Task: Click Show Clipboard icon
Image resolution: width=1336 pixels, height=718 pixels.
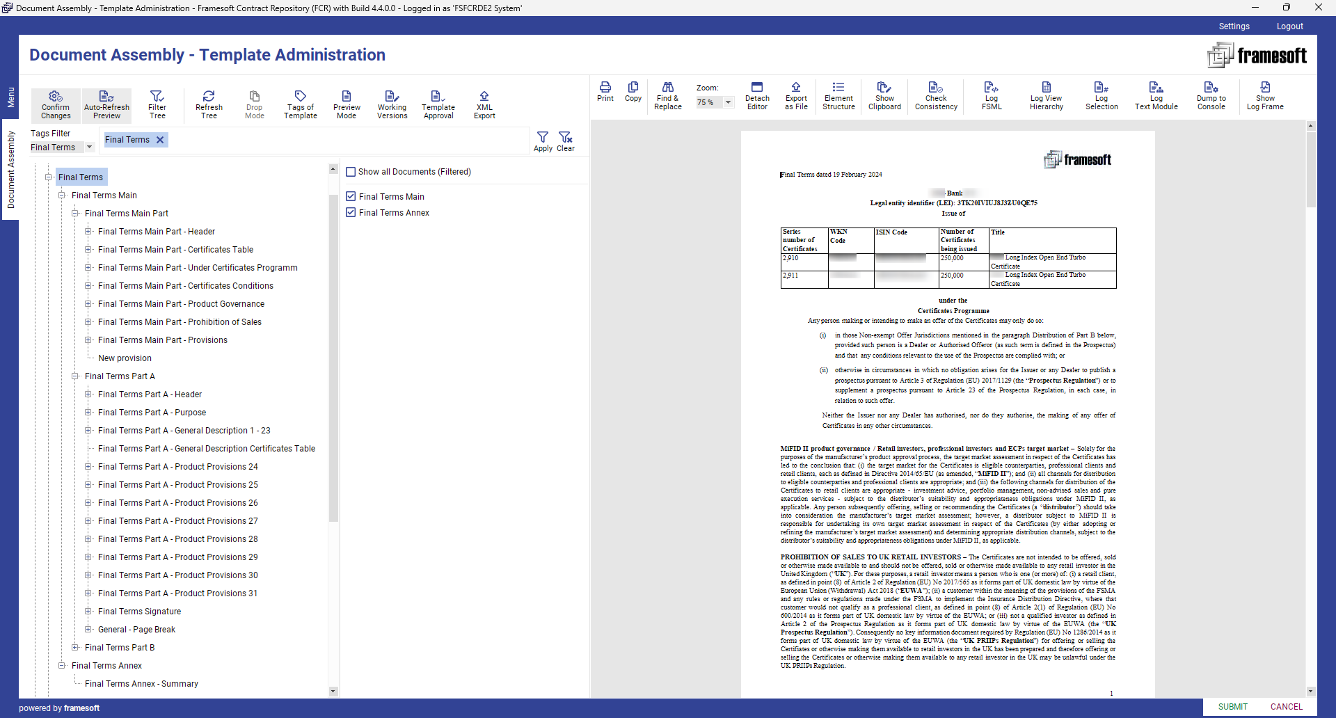Action: click(884, 96)
